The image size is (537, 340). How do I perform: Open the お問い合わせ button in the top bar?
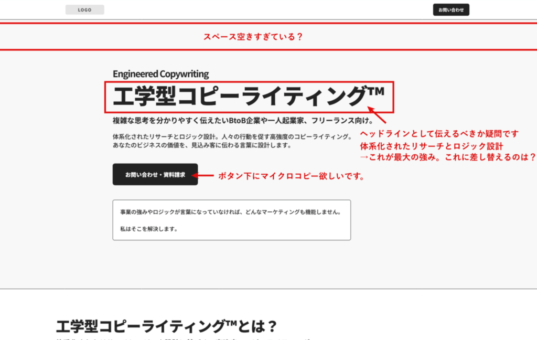click(451, 9)
